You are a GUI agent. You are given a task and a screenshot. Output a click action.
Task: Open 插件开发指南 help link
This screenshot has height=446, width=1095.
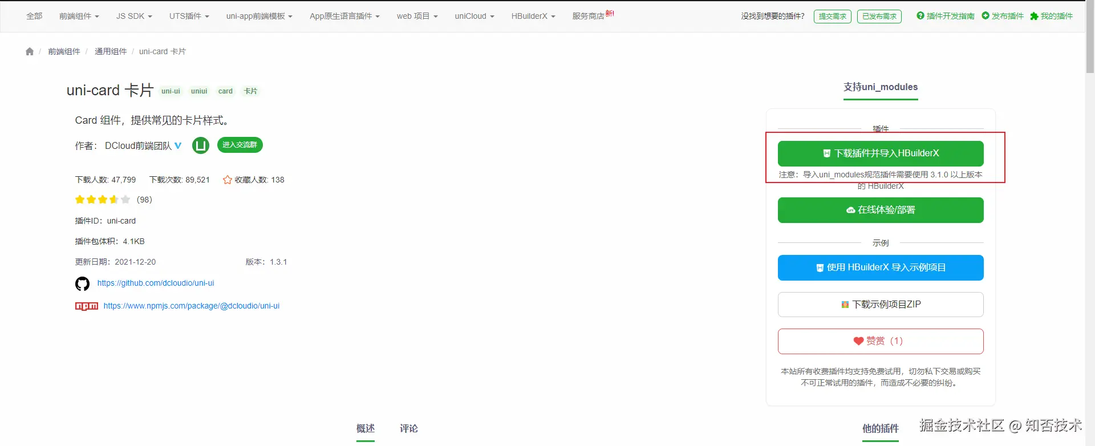click(x=945, y=16)
